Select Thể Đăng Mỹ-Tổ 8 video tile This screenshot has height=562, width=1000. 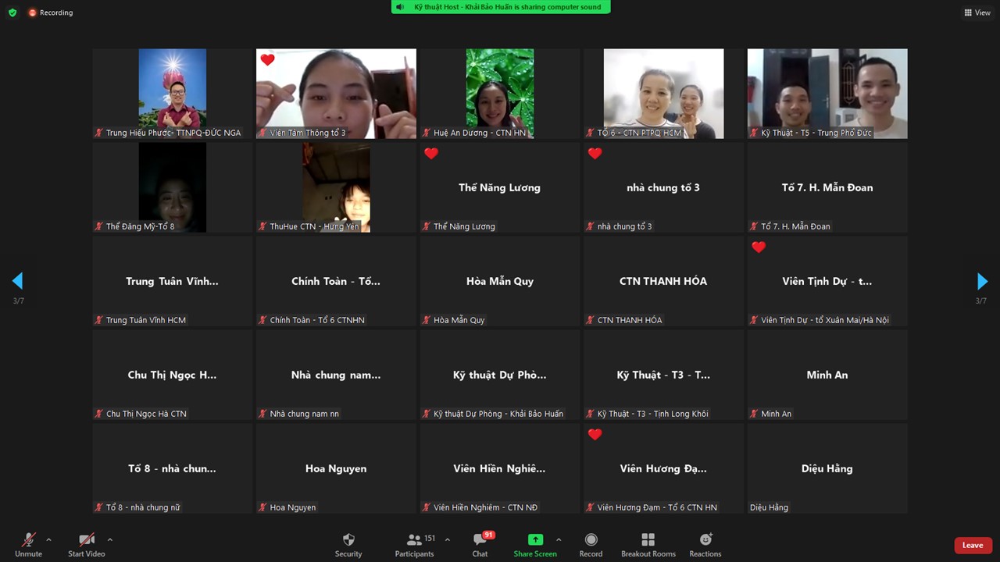pos(173,187)
